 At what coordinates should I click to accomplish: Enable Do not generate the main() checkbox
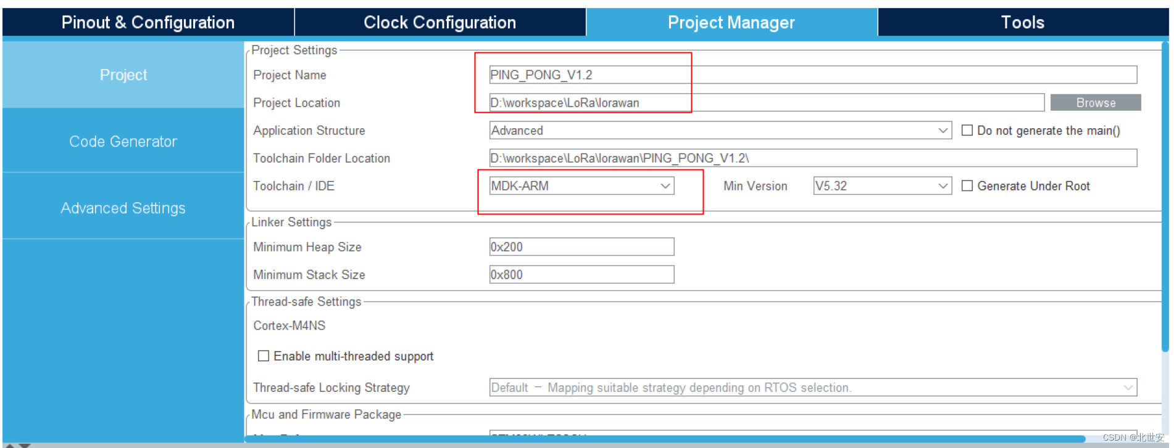pyautogui.click(x=967, y=130)
